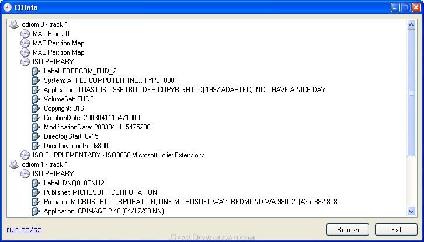Click the first ISO PRIMARY disc icon
Viewport: 424px width, 242px height.
click(25, 62)
